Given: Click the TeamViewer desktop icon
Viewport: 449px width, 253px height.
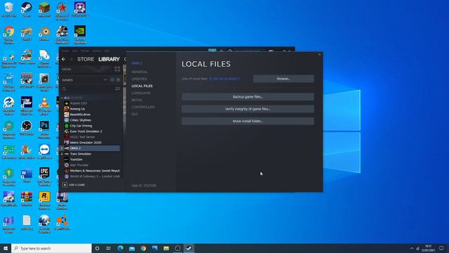Looking at the screenshot, I should pos(44,152).
